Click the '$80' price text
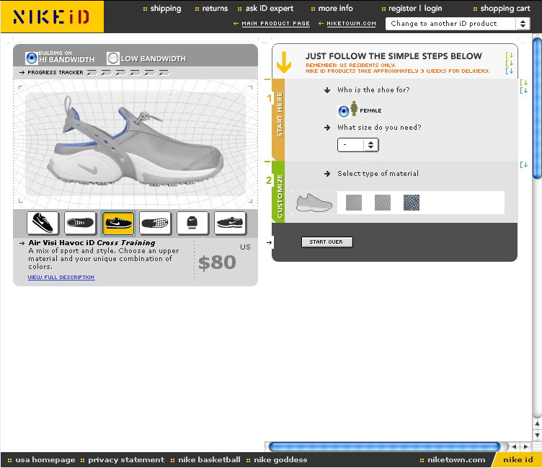This screenshot has width=542, height=468. point(217,262)
